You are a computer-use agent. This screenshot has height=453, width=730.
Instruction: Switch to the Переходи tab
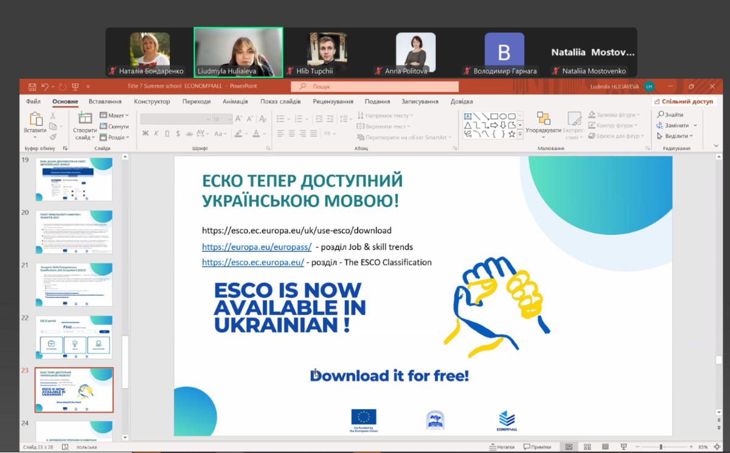(196, 101)
